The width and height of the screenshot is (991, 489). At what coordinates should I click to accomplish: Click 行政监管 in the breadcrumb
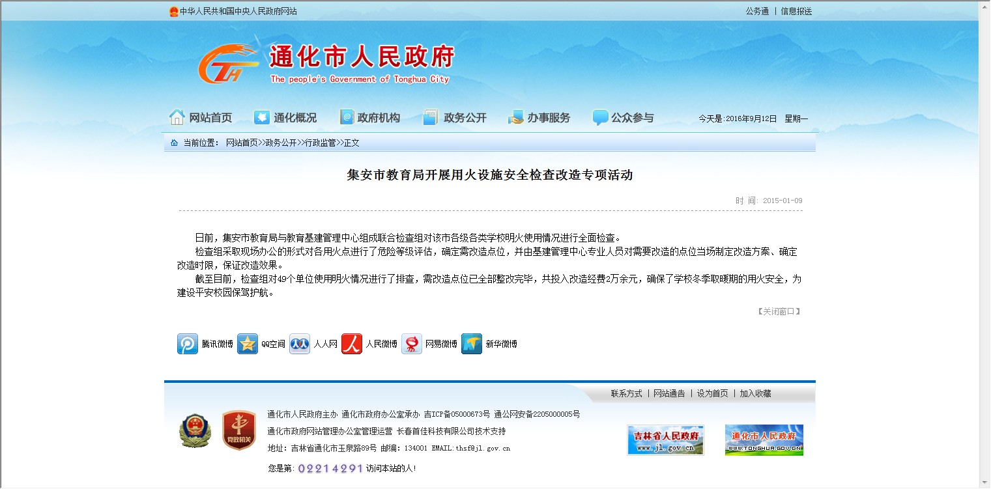[321, 143]
